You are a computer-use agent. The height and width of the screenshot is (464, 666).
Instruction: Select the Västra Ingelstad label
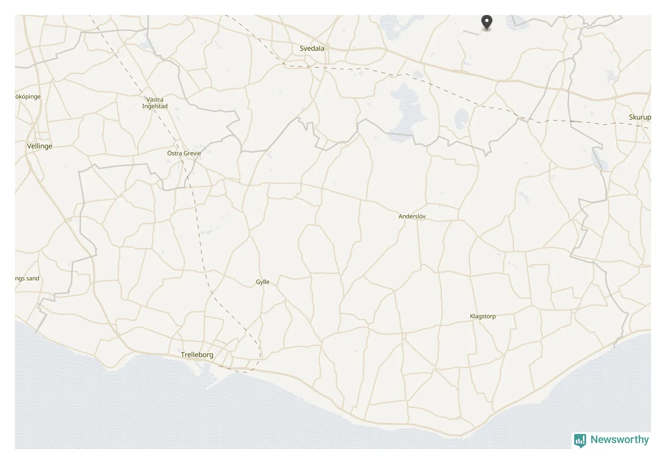coord(155,103)
